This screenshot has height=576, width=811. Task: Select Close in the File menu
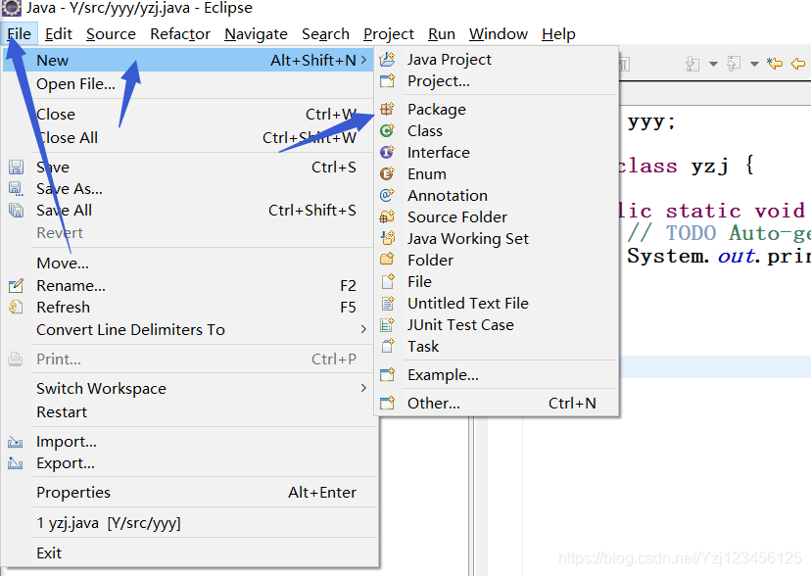(x=189, y=114)
